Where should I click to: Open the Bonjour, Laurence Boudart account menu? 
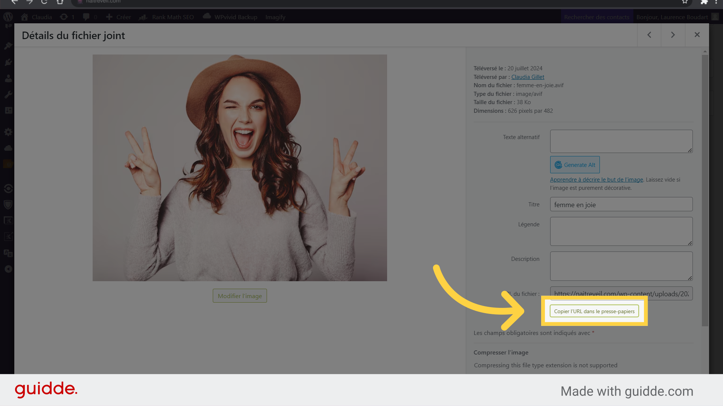pos(677,17)
